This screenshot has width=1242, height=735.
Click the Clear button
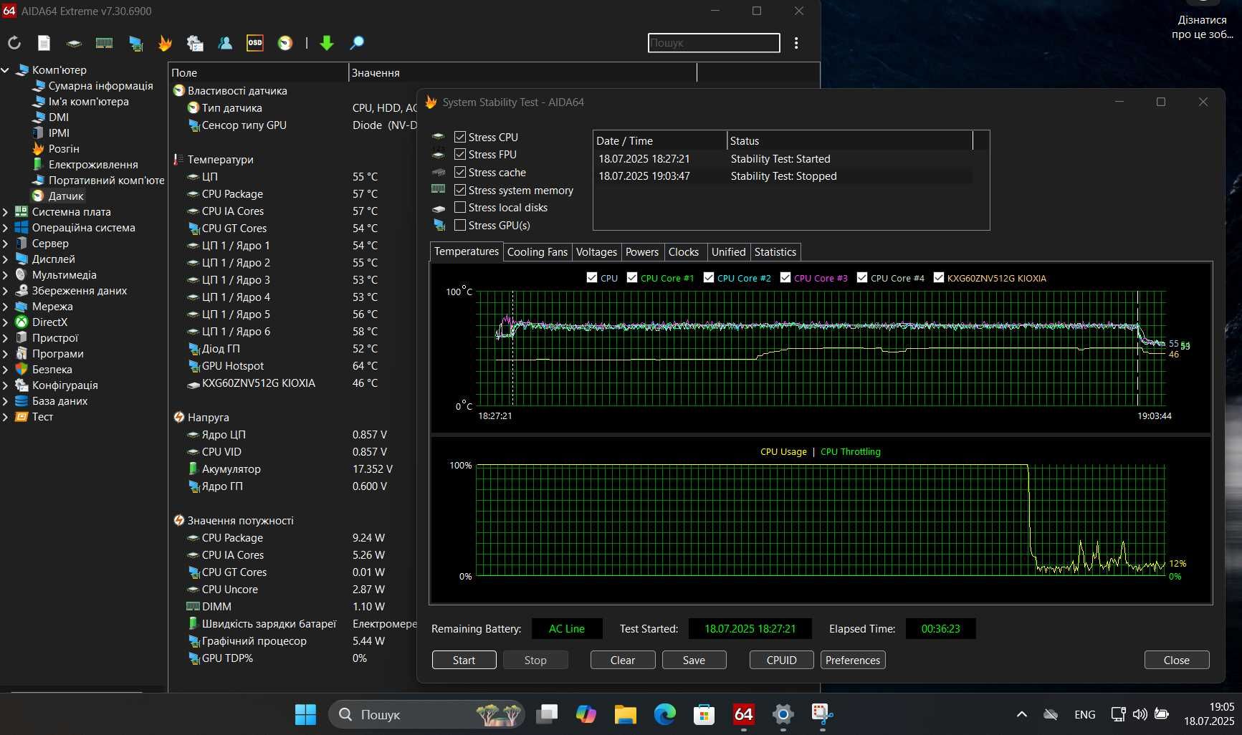click(x=623, y=660)
